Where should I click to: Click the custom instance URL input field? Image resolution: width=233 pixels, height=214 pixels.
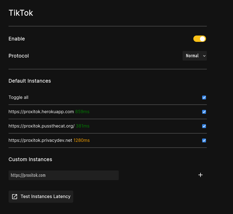tap(64, 175)
